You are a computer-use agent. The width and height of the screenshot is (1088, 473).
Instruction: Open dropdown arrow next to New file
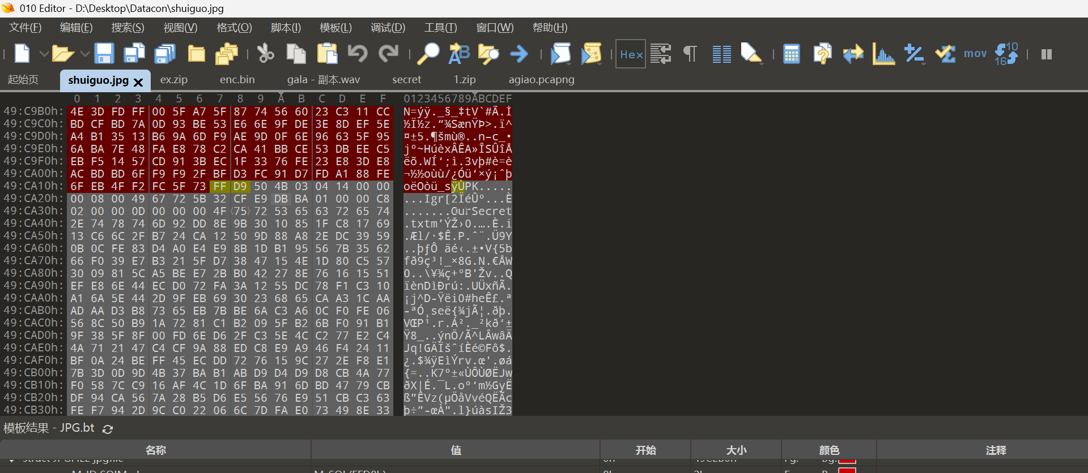(44, 54)
